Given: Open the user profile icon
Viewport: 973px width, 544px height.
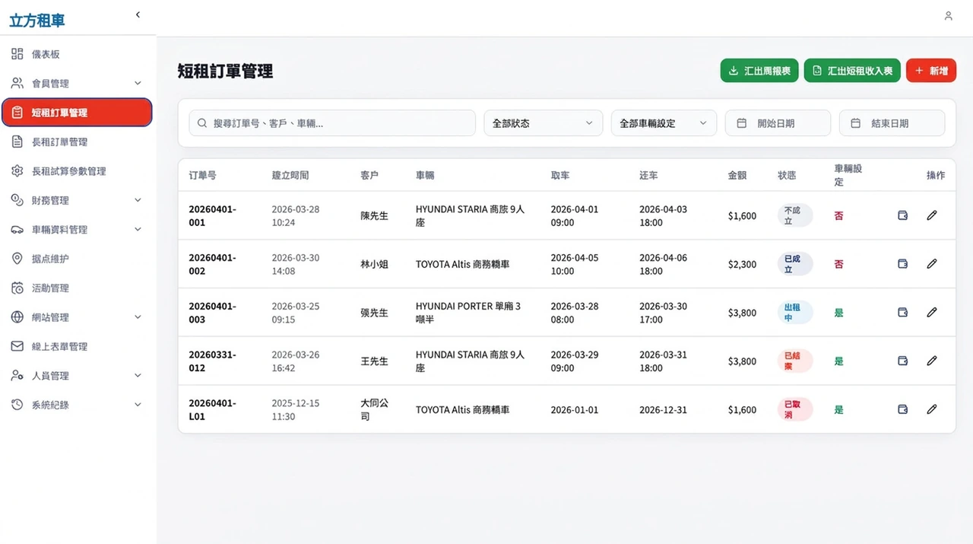Looking at the screenshot, I should coord(948,16).
